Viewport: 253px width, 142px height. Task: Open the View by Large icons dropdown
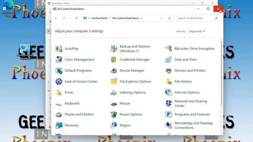point(196,31)
